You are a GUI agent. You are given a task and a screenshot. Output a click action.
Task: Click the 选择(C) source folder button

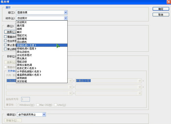coord(10,32)
